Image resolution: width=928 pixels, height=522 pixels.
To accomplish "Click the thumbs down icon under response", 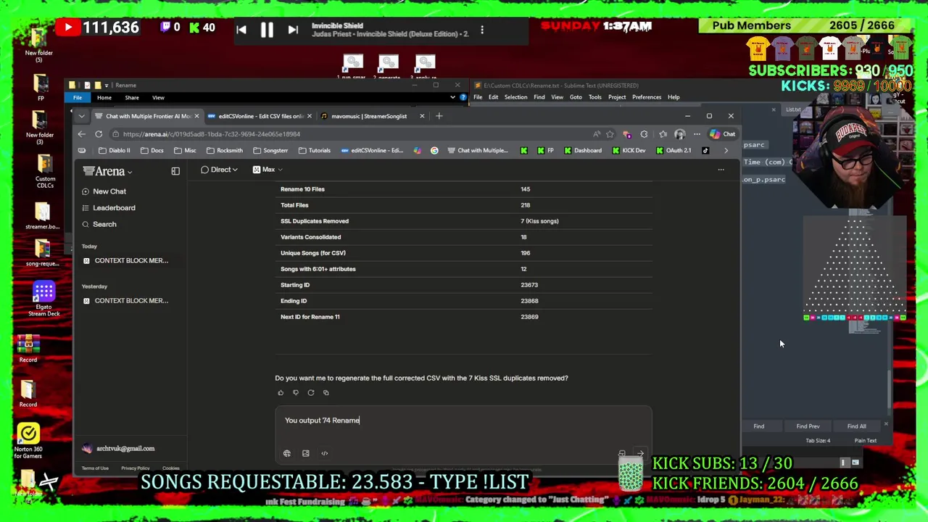I will (x=296, y=393).
